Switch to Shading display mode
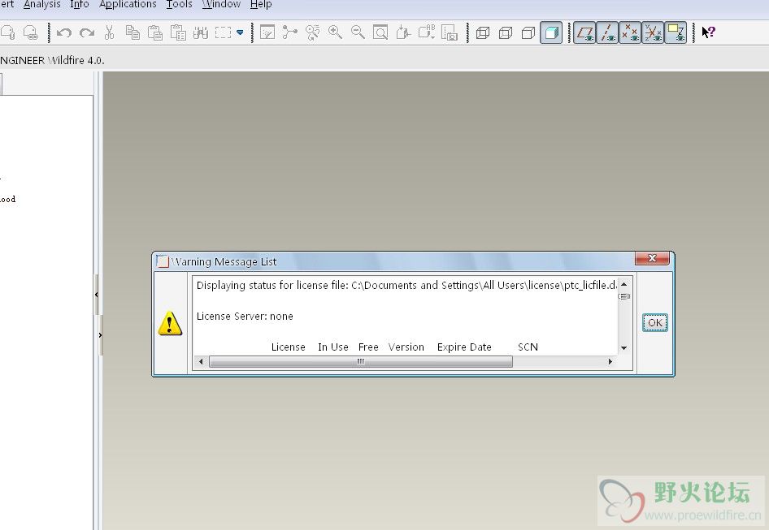 [551, 32]
